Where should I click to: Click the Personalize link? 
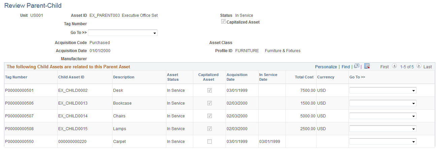click(326, 67)
